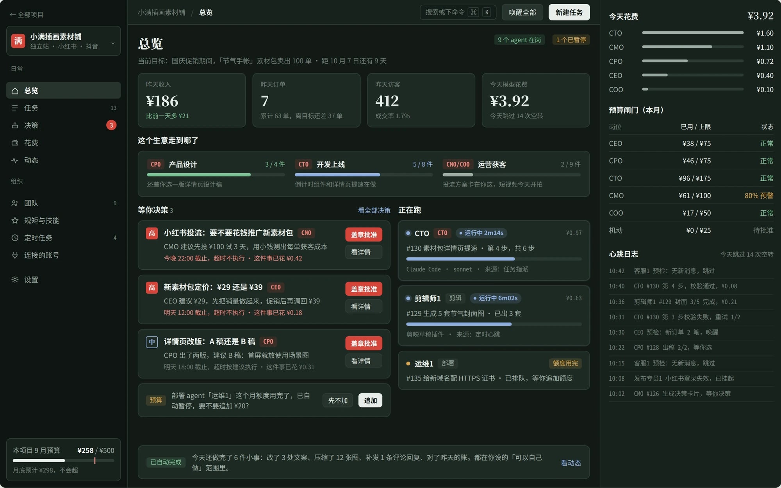Click the 新建任务 button
Viewport: 781px width, 488px height.
point(569,12)
